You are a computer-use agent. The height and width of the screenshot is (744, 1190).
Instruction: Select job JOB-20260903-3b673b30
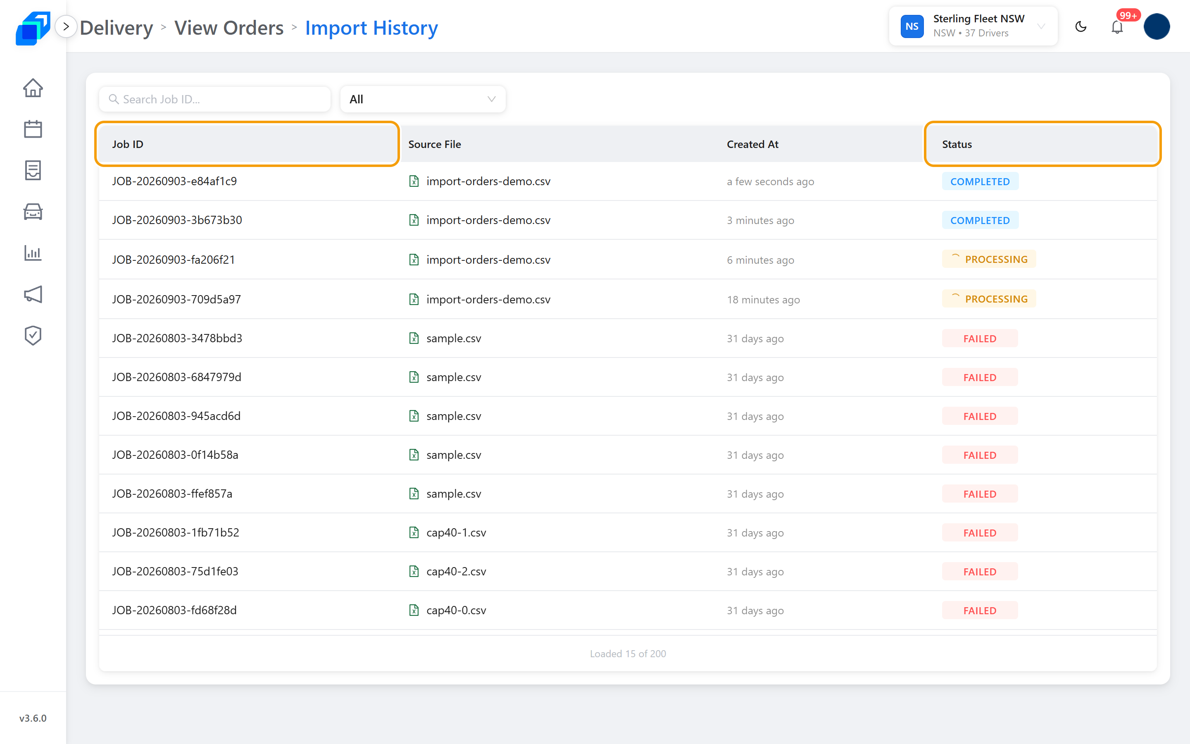[177, 220]
